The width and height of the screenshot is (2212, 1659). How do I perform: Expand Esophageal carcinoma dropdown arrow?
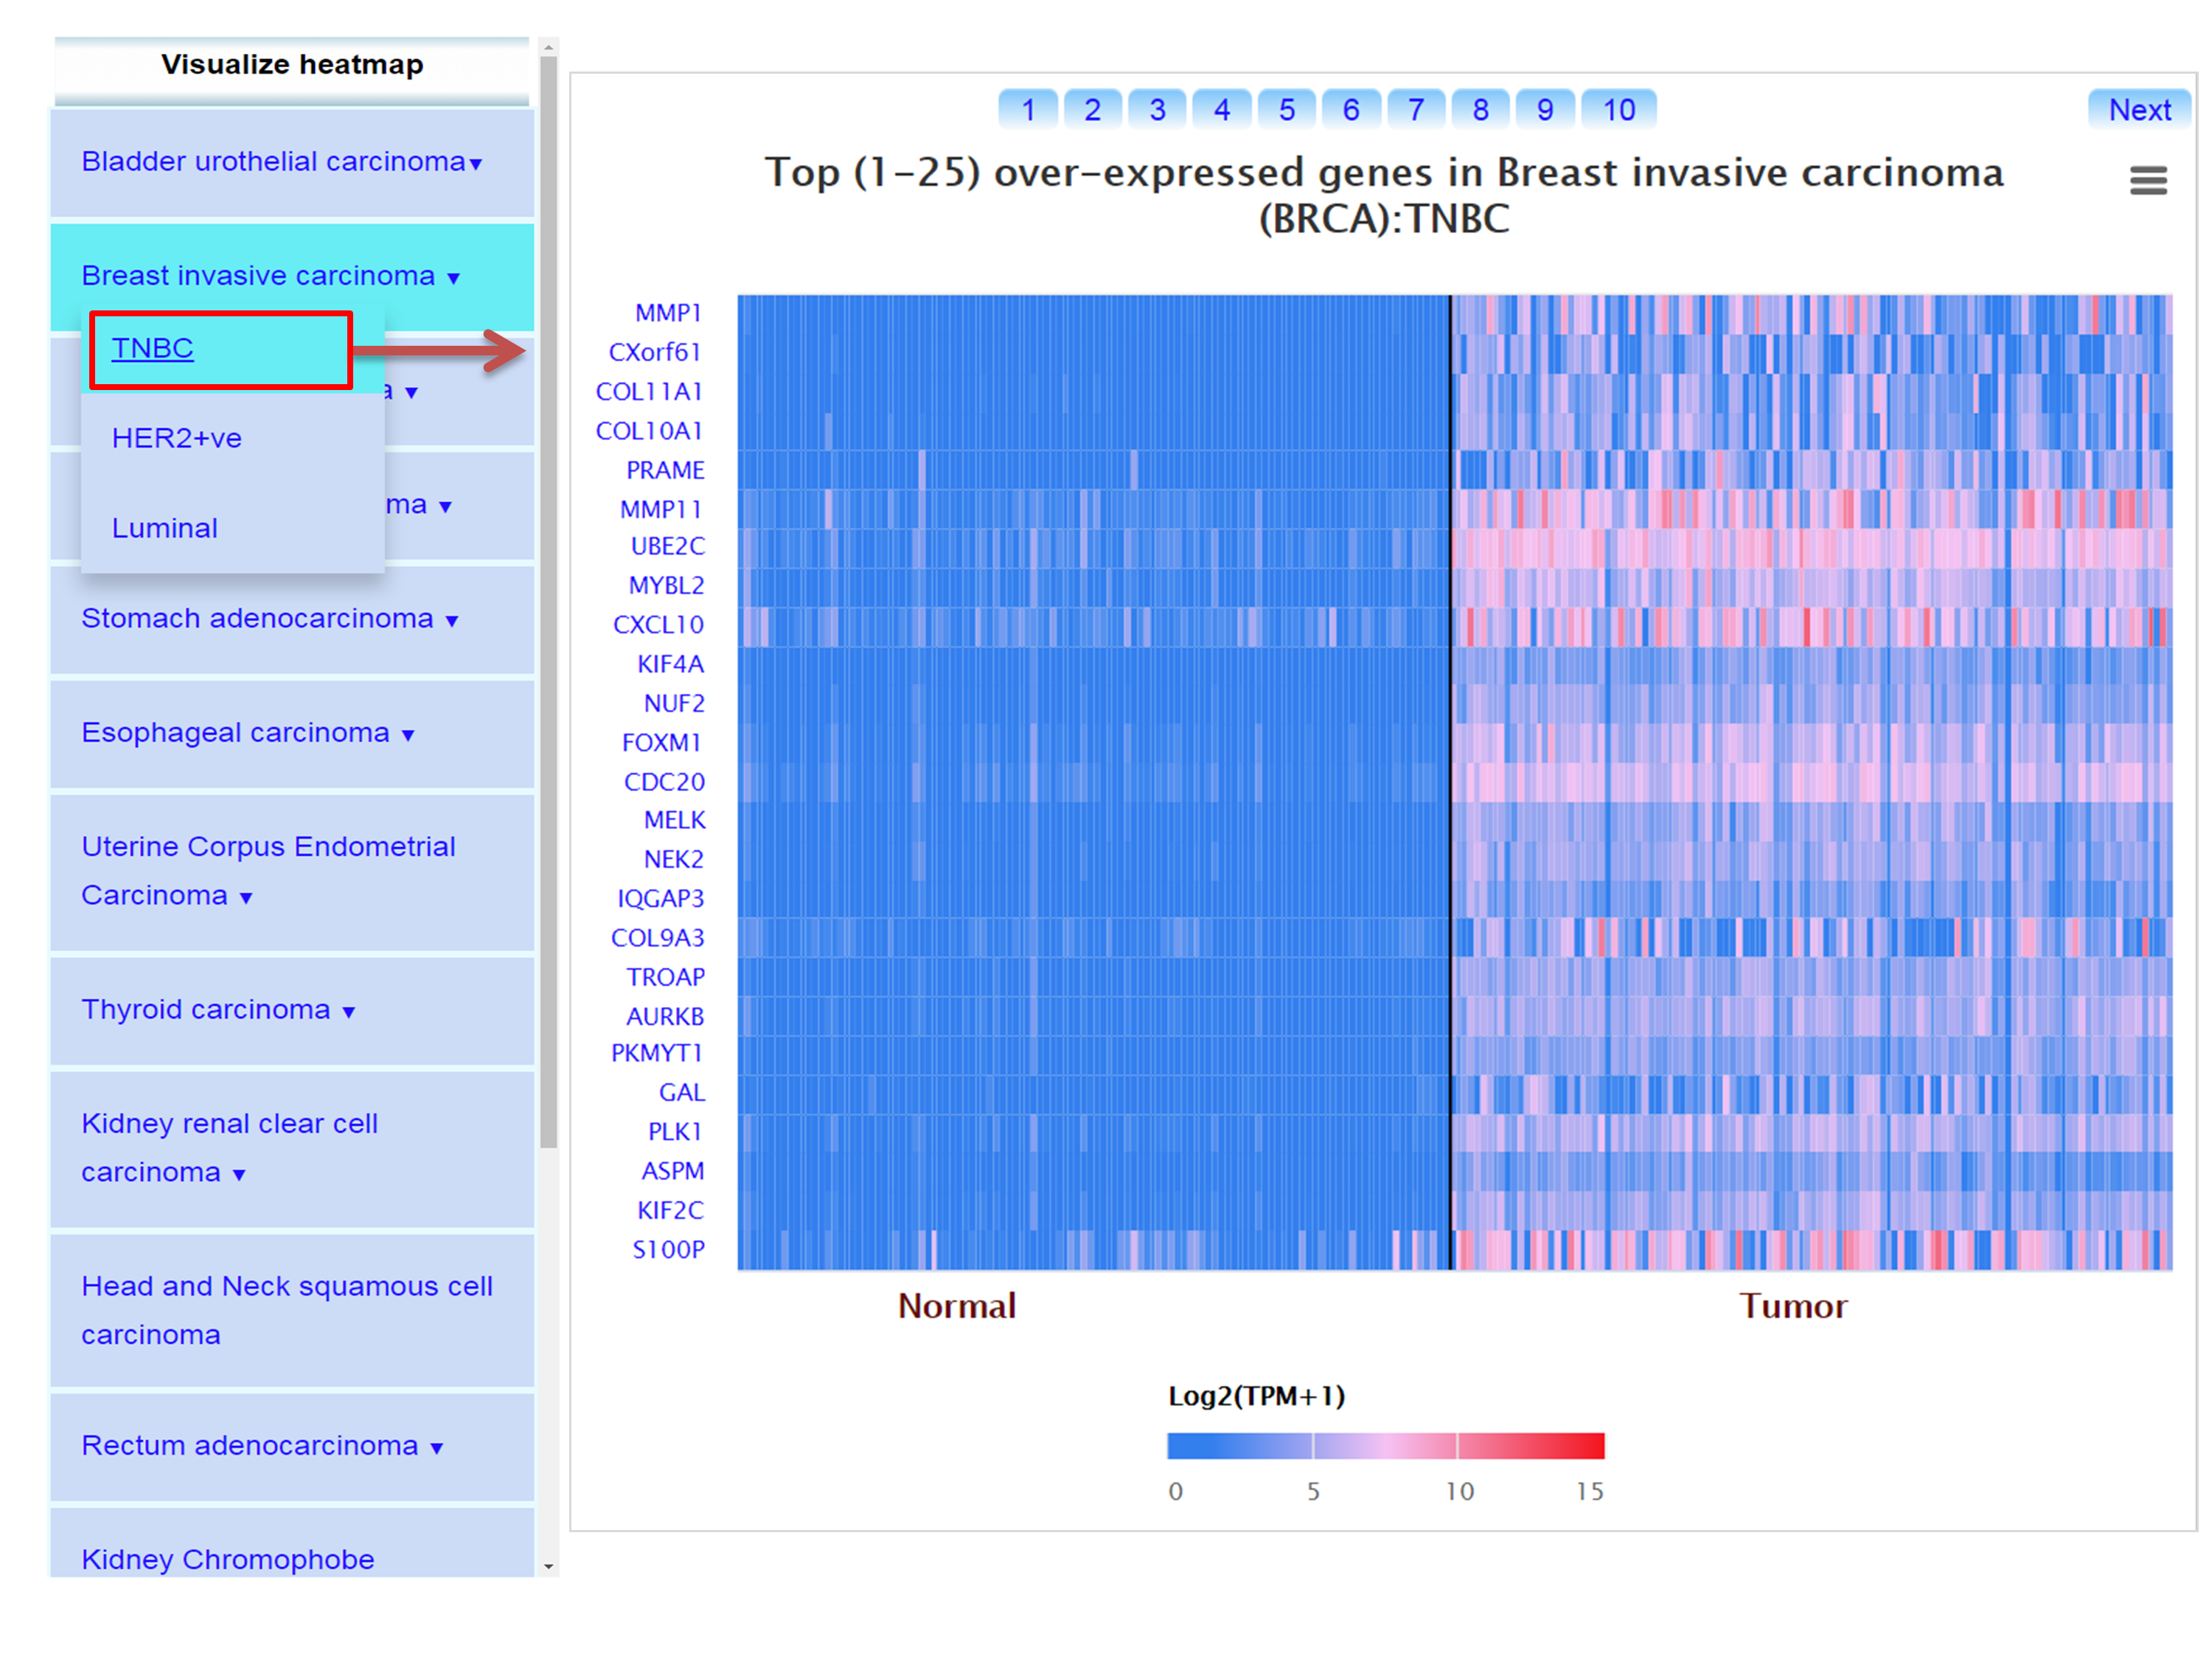coord(408,735)
